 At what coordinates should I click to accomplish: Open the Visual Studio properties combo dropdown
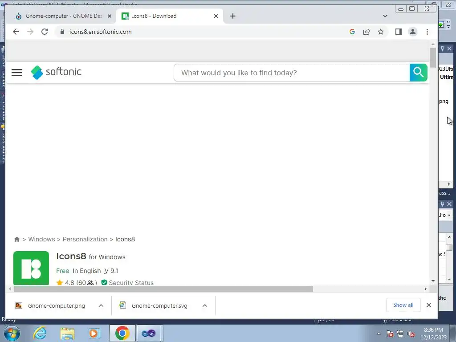point(449,215)
